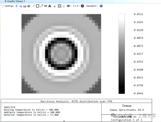
Task: Click the faded window clone icon
Action: click(x=64, y=6)
